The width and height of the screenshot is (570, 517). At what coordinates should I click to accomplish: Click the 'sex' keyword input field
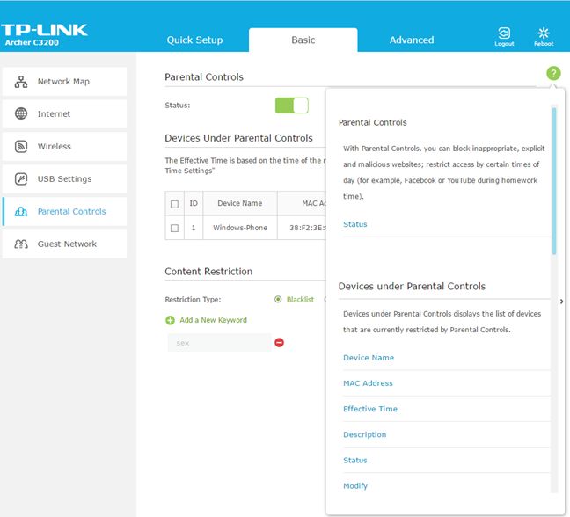(219, 343)
